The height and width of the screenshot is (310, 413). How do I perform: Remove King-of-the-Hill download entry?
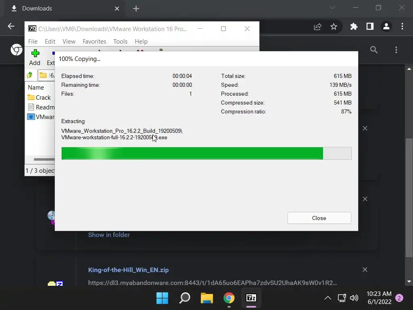click(365, 269)
